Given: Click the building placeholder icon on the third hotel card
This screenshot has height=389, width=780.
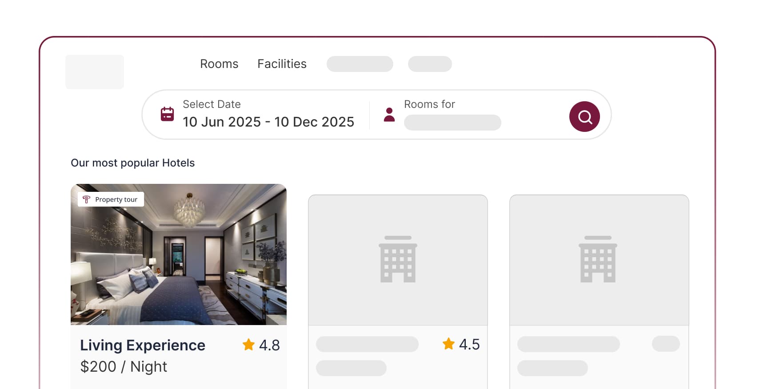Looking at the screenshot, I should [599, 260].
